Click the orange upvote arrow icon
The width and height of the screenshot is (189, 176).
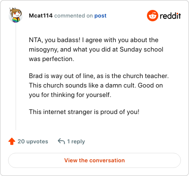[x=12, y=141]
